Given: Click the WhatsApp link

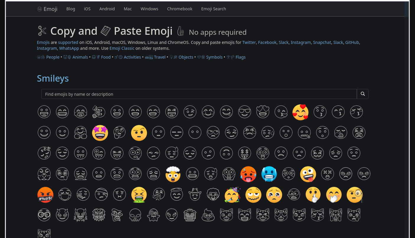Looking at the screenshot, I should click(x=69, y=48).
